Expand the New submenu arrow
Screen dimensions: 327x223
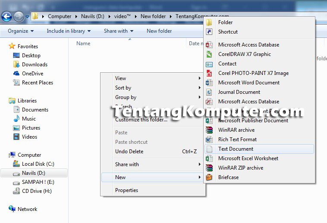pyautogui.click(x=200, y=177)
